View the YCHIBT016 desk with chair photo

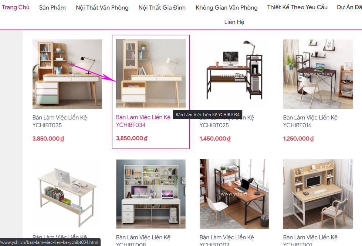click(318, 74)
